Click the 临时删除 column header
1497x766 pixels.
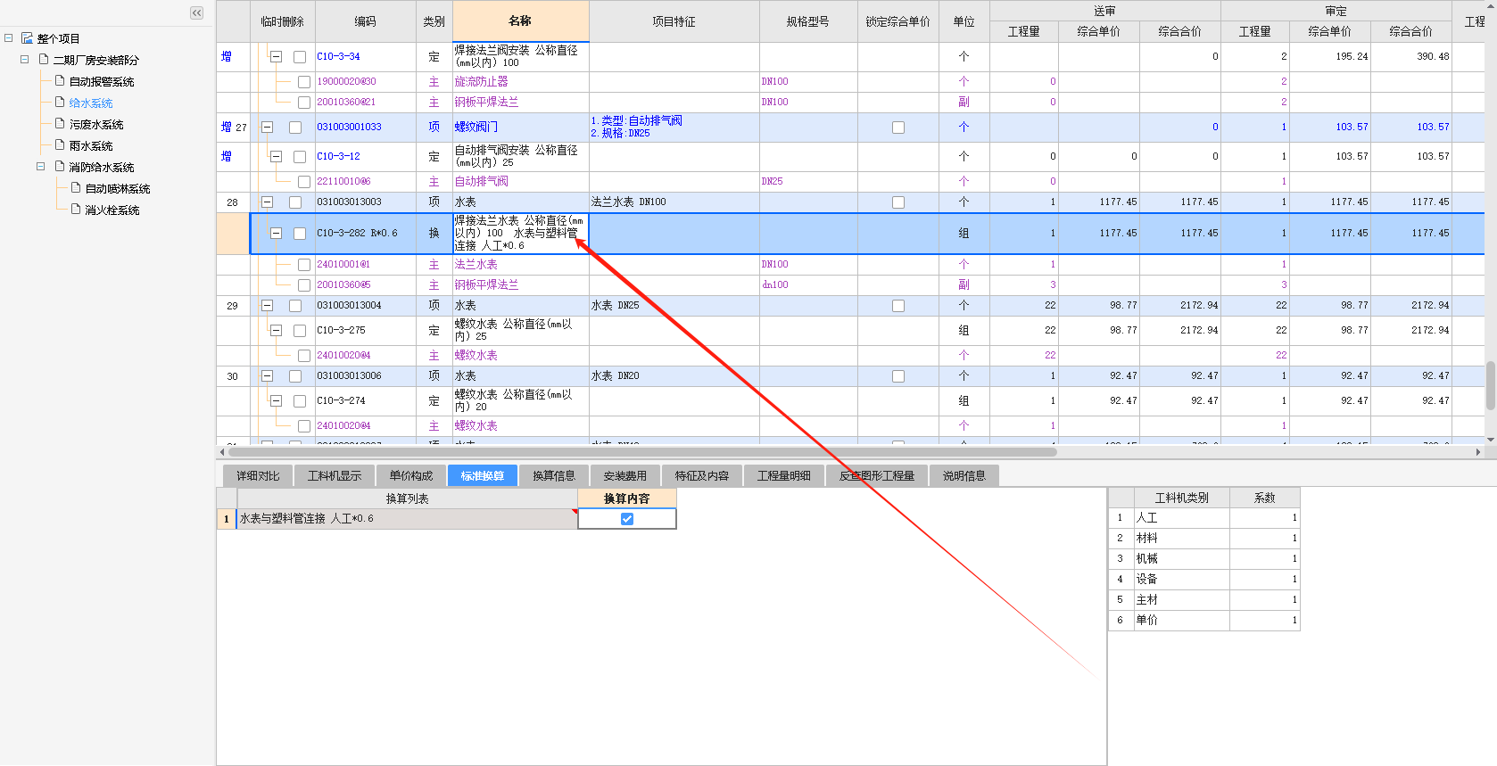click(282, 21)
